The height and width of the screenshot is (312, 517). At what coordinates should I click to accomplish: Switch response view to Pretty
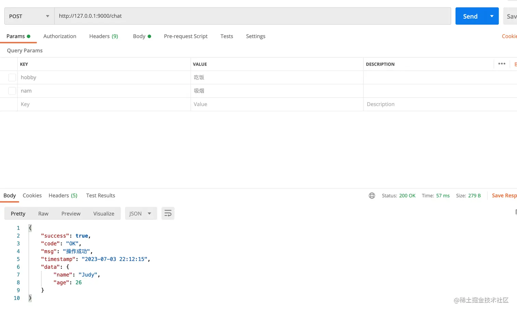[x=18, y=214]
